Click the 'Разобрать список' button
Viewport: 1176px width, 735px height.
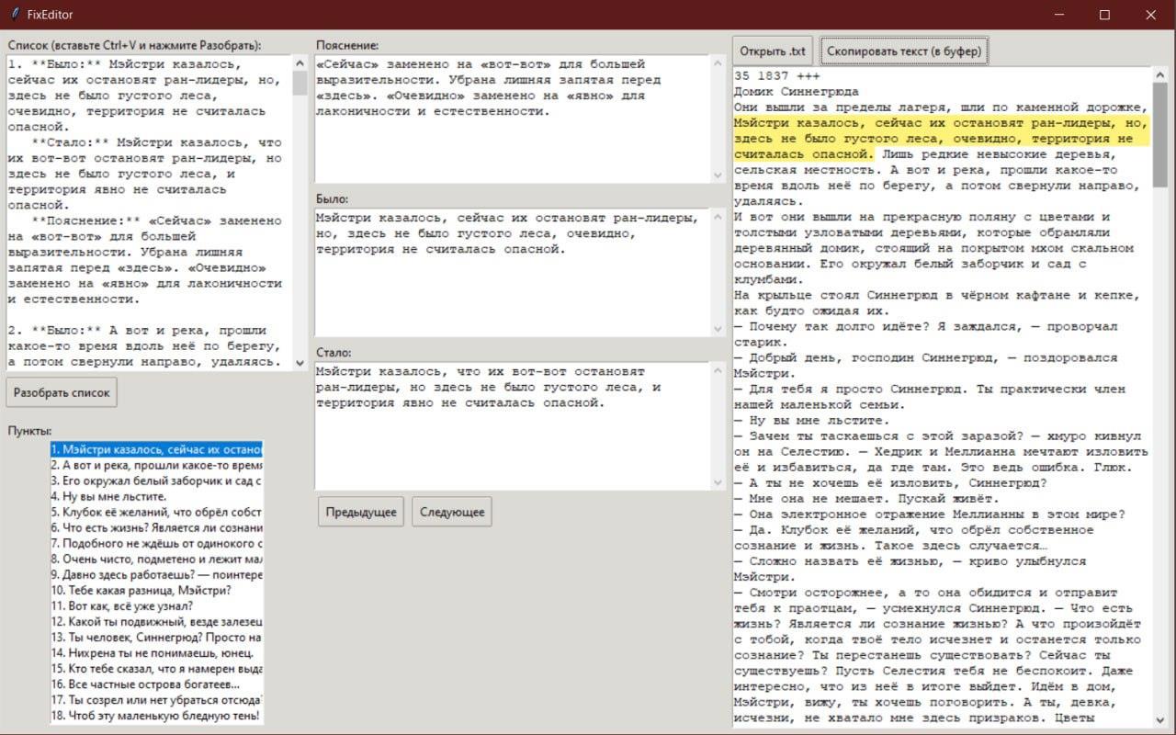click(62, 392)
